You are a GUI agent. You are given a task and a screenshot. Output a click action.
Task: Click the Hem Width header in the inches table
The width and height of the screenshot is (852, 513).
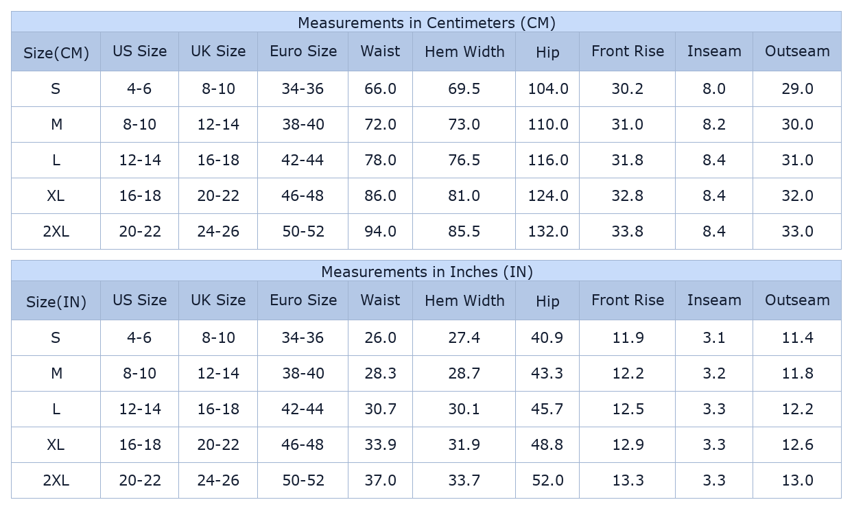coord(464,300)
